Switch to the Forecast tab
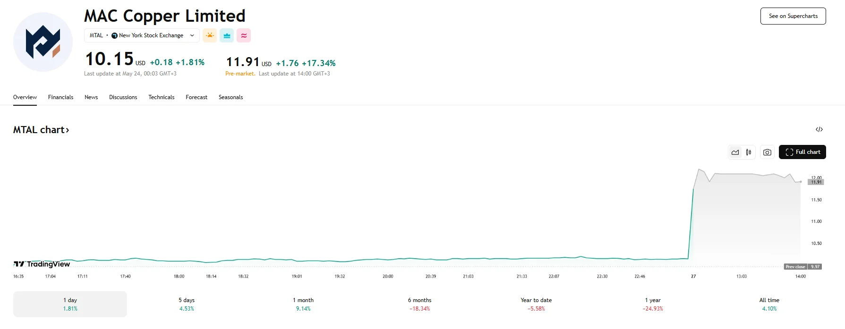 point(196,97)
